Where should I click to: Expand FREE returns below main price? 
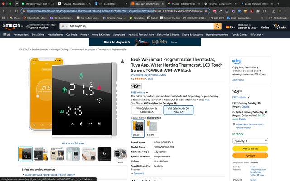pyautogui.click(x=140, y=92)
